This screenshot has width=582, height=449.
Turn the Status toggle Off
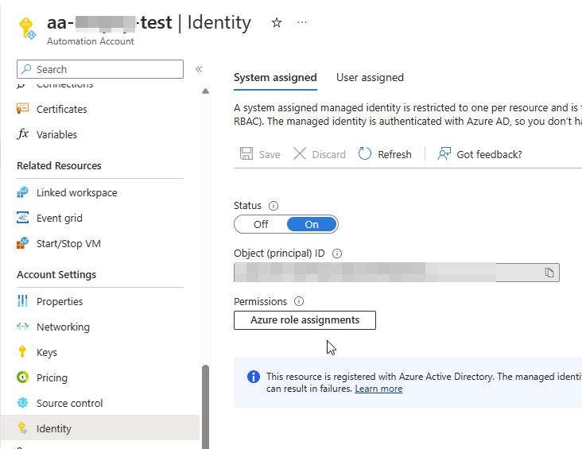coord(261,224)
